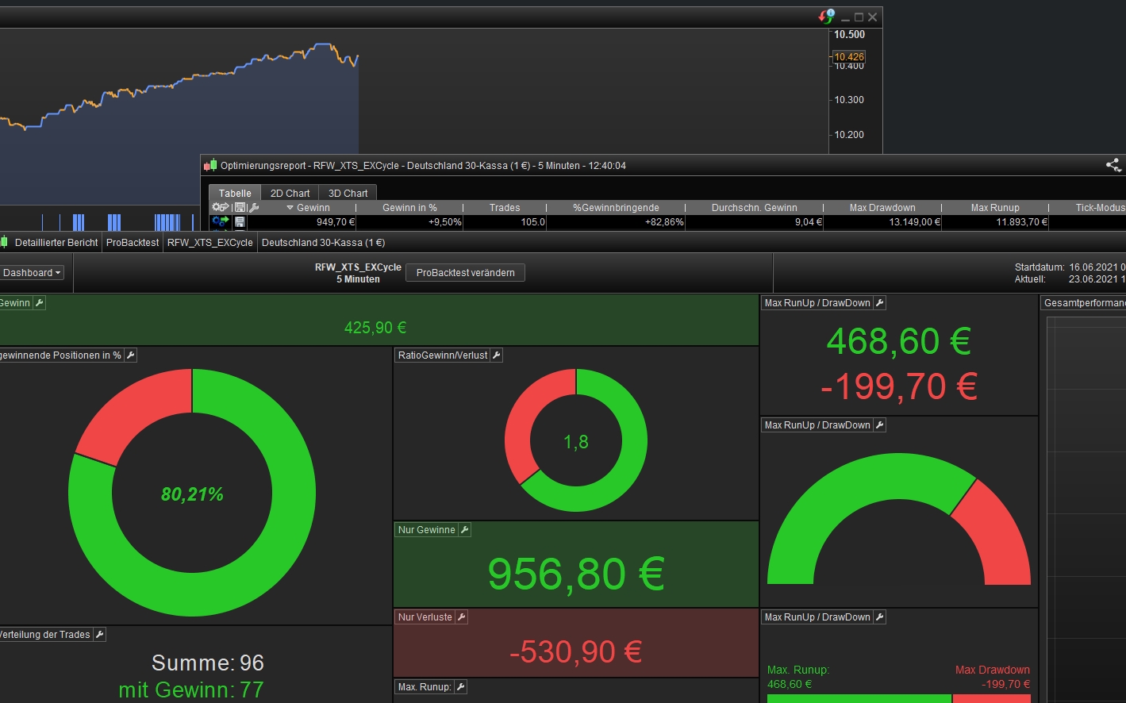Click the wrench icon in the table header
The height and width of the screenshot is (703, 1126).
point(254,208)
